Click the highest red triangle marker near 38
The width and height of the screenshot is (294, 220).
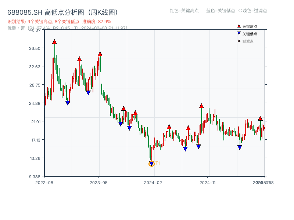(x=54, y=43)
